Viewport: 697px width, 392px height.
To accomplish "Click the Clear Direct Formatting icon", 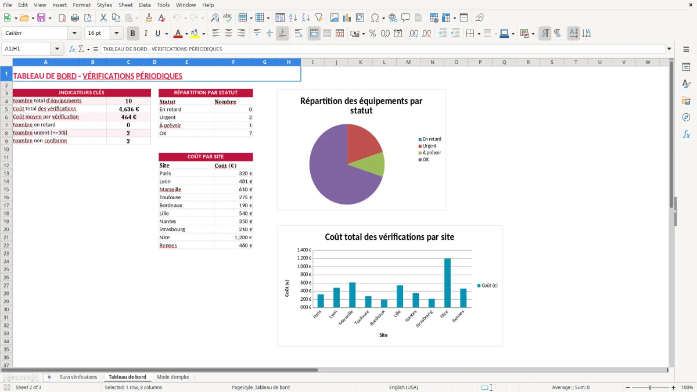I will pyautogui.click(x=162, y=18).
